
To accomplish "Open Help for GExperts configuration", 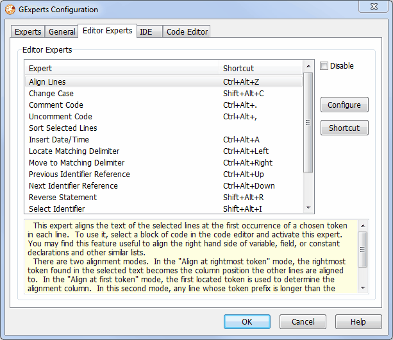I will click(358, 322).
